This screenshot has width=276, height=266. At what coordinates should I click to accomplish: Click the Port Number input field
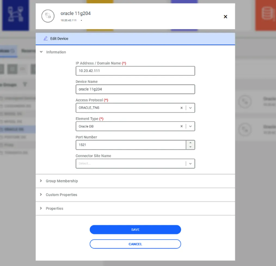(131, 145)
